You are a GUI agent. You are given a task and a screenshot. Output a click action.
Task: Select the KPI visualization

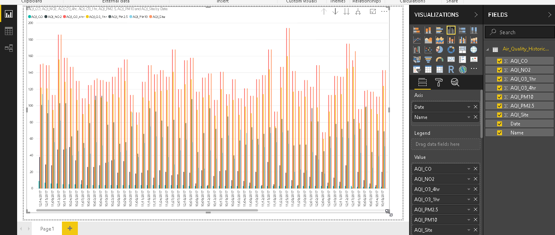[474, 59]
